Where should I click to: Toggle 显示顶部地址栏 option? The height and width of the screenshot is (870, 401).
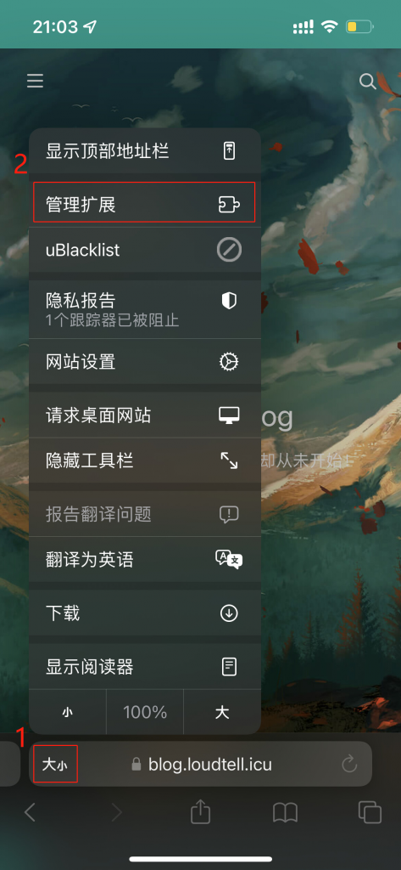145,150
